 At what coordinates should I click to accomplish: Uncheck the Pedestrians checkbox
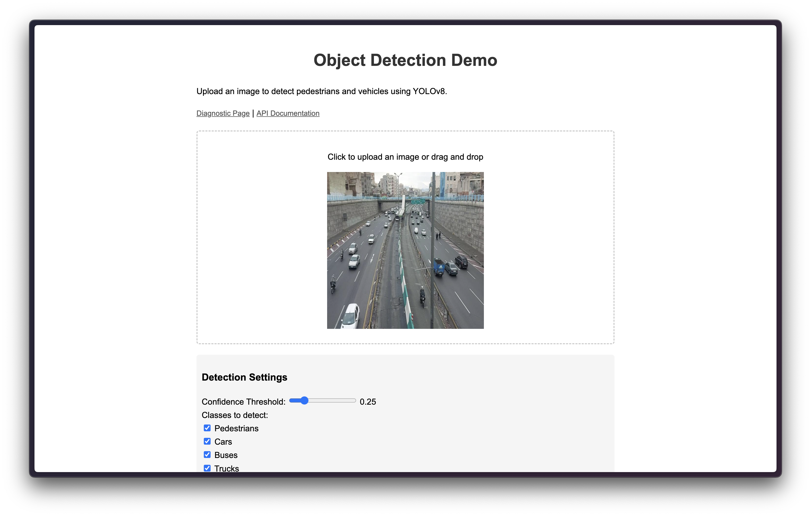[207, 428]
